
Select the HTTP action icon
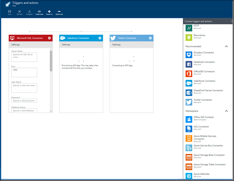[189, 28]
